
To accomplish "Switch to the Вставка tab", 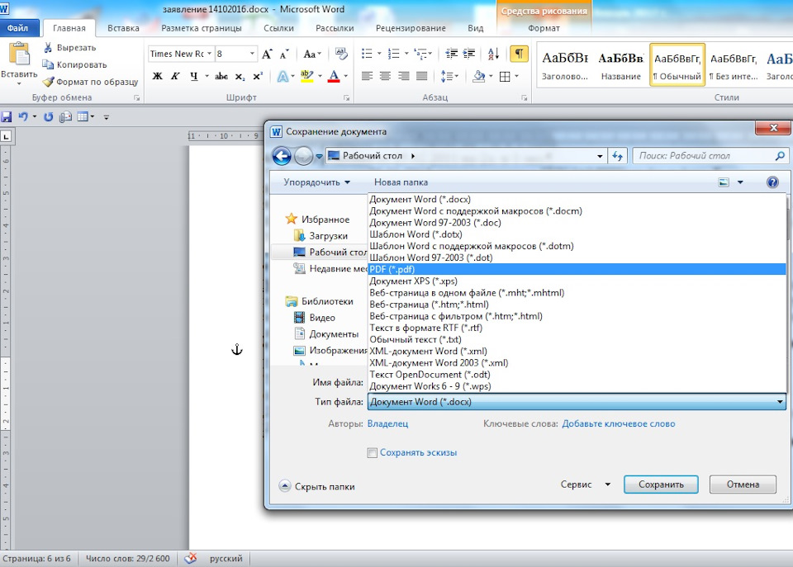I will tap(123, 28).
